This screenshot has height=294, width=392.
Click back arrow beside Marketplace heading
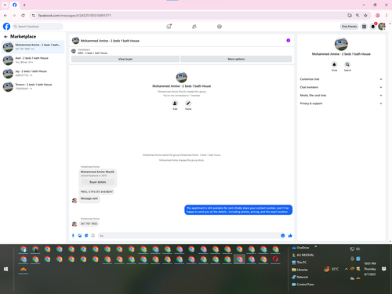(5, 37)
